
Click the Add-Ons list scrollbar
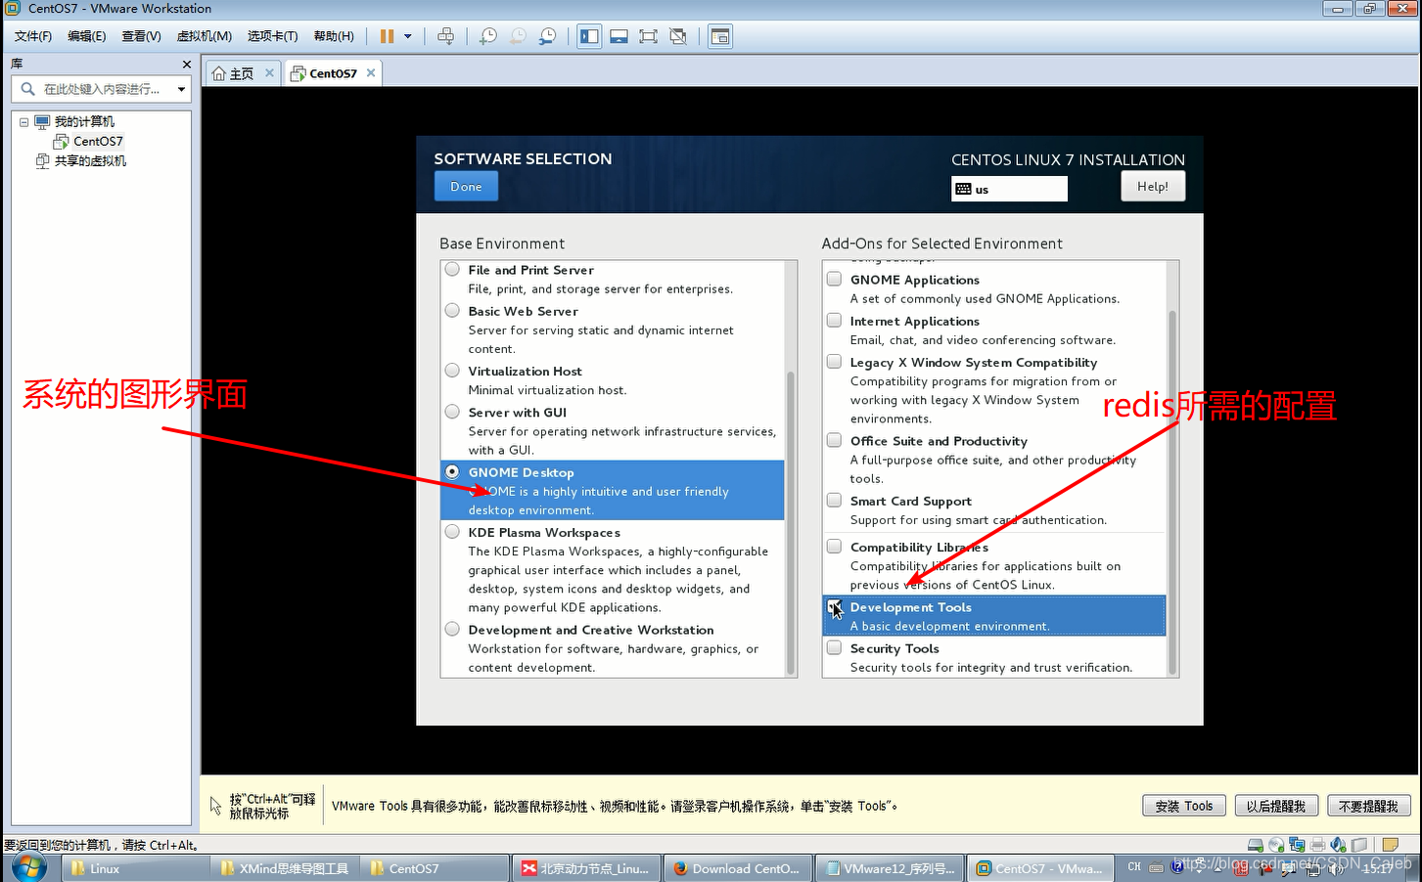(x=1172, y=492)
